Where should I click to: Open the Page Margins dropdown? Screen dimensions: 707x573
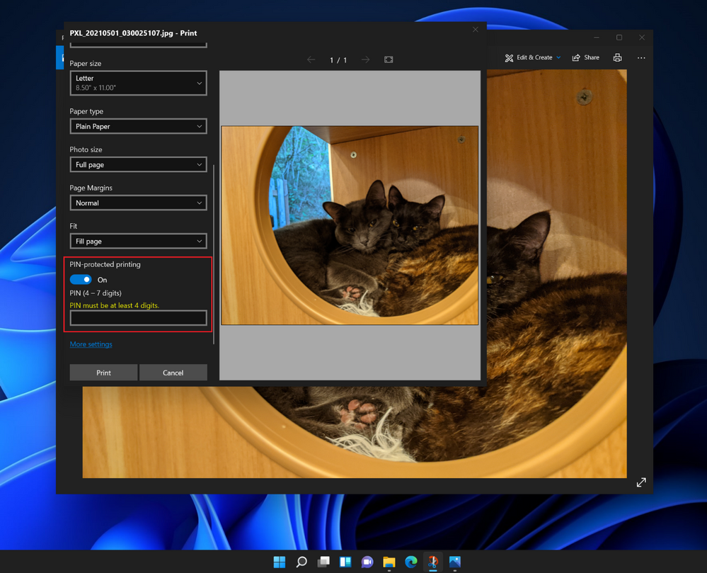[137, 203]
